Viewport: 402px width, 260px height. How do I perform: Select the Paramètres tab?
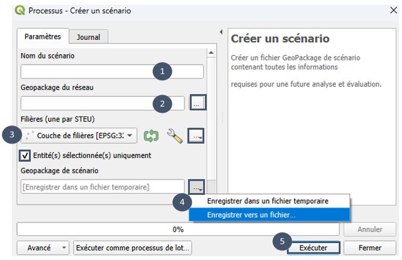point(43,36)
